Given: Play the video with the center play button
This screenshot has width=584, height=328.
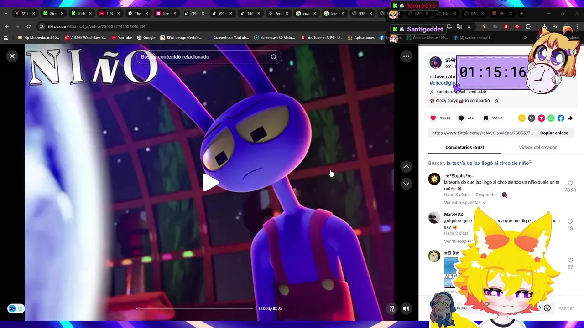Looking at the screenshot, I should pos(210,183).
